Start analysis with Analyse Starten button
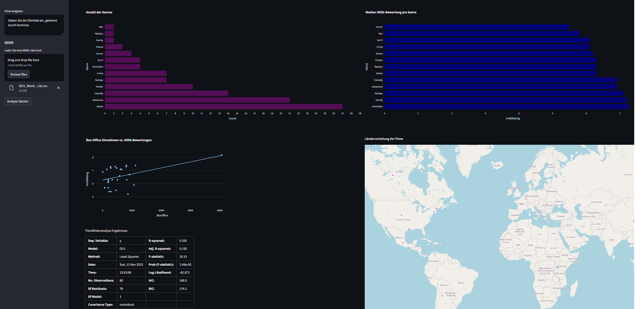 tap(18, 101)
